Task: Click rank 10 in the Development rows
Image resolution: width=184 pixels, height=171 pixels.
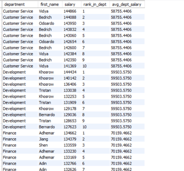Action: (85, 127)
